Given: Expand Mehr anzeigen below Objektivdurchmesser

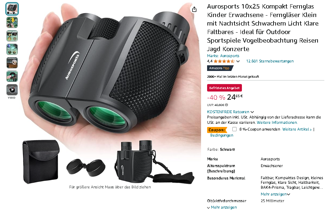Looking at the screenshot, I should click(x=222, y=207).
